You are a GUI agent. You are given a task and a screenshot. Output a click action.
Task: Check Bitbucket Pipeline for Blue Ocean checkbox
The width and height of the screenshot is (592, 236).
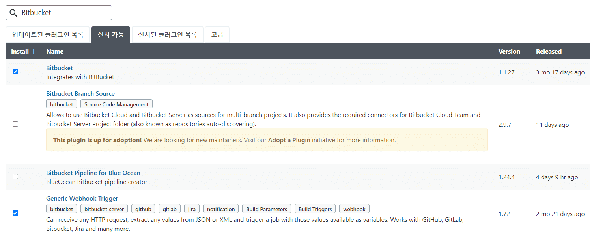click(x=15, y=177)
